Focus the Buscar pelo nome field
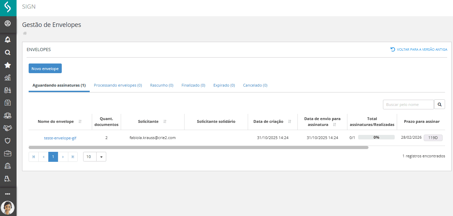 [408, 104]
